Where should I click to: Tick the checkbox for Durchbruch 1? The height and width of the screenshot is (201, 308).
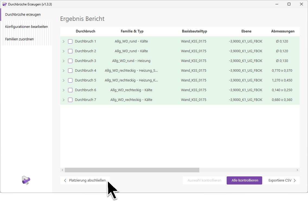coord(70,41)
